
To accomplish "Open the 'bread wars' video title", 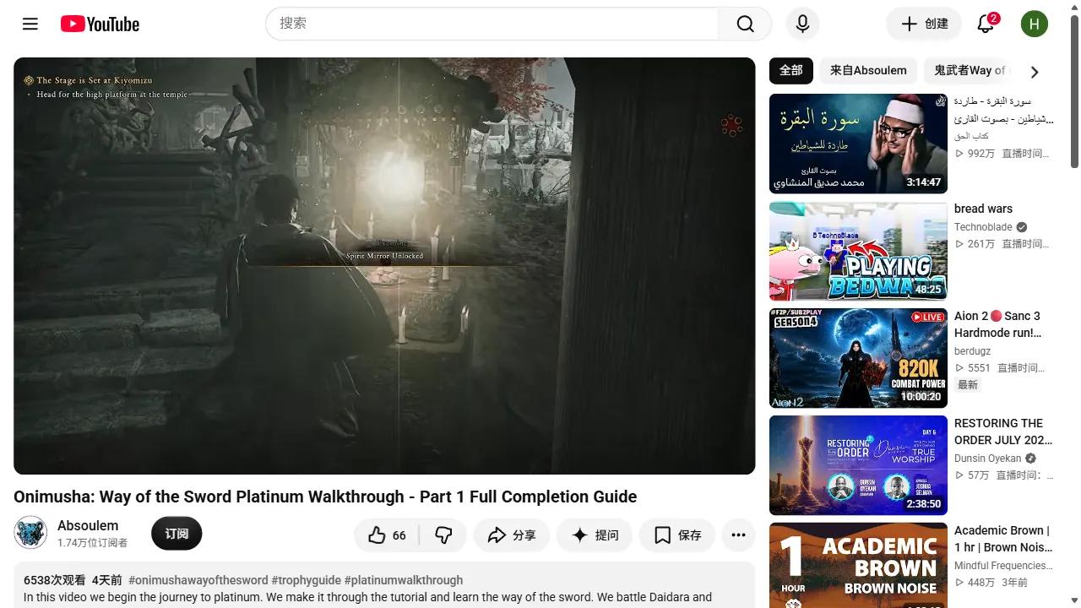I will point(983,209).
